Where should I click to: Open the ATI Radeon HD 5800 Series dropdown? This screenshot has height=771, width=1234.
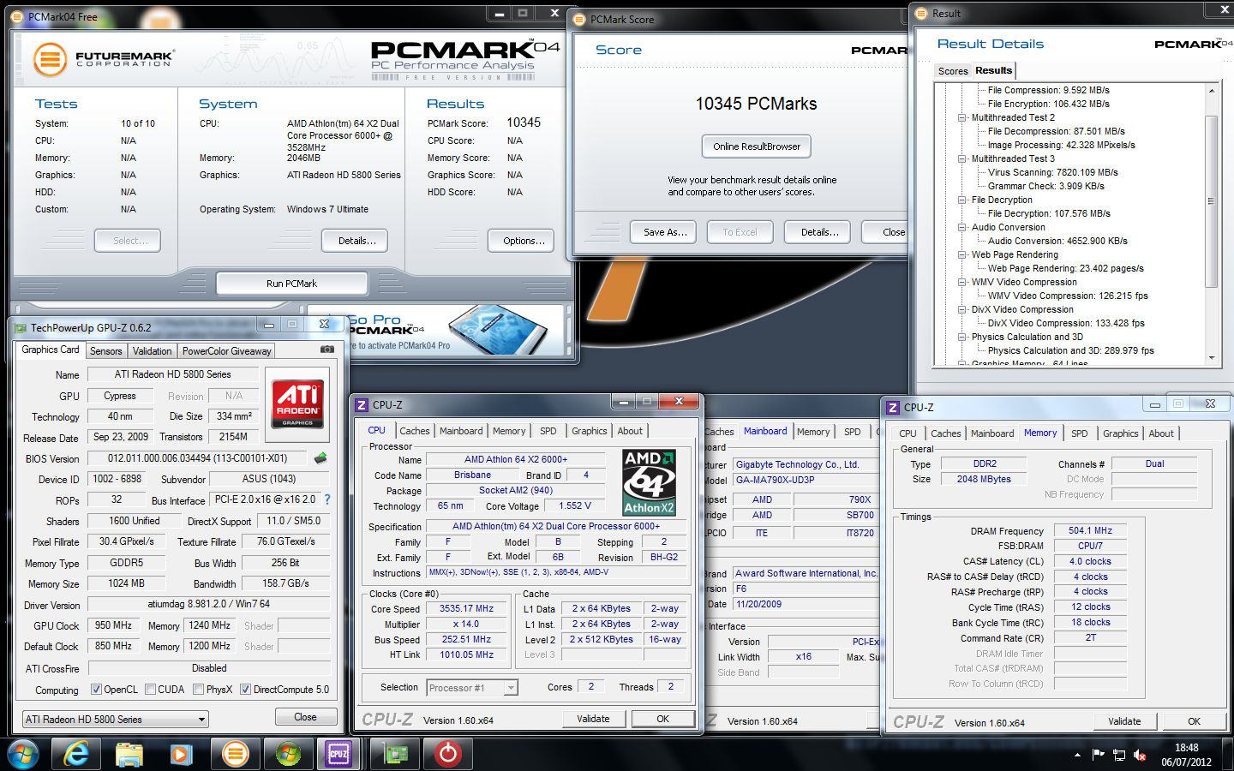point(116,719)
